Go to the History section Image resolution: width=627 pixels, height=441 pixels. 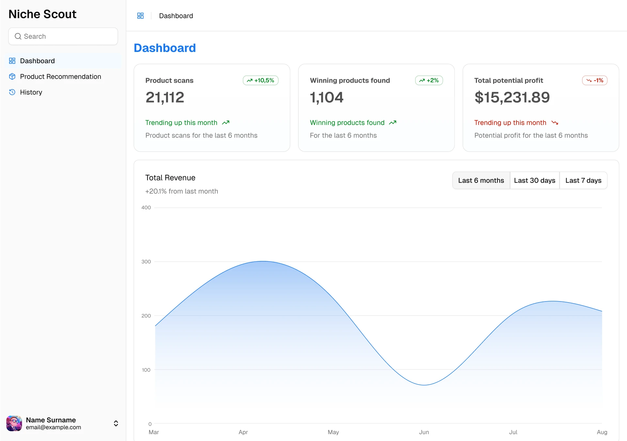31,92
